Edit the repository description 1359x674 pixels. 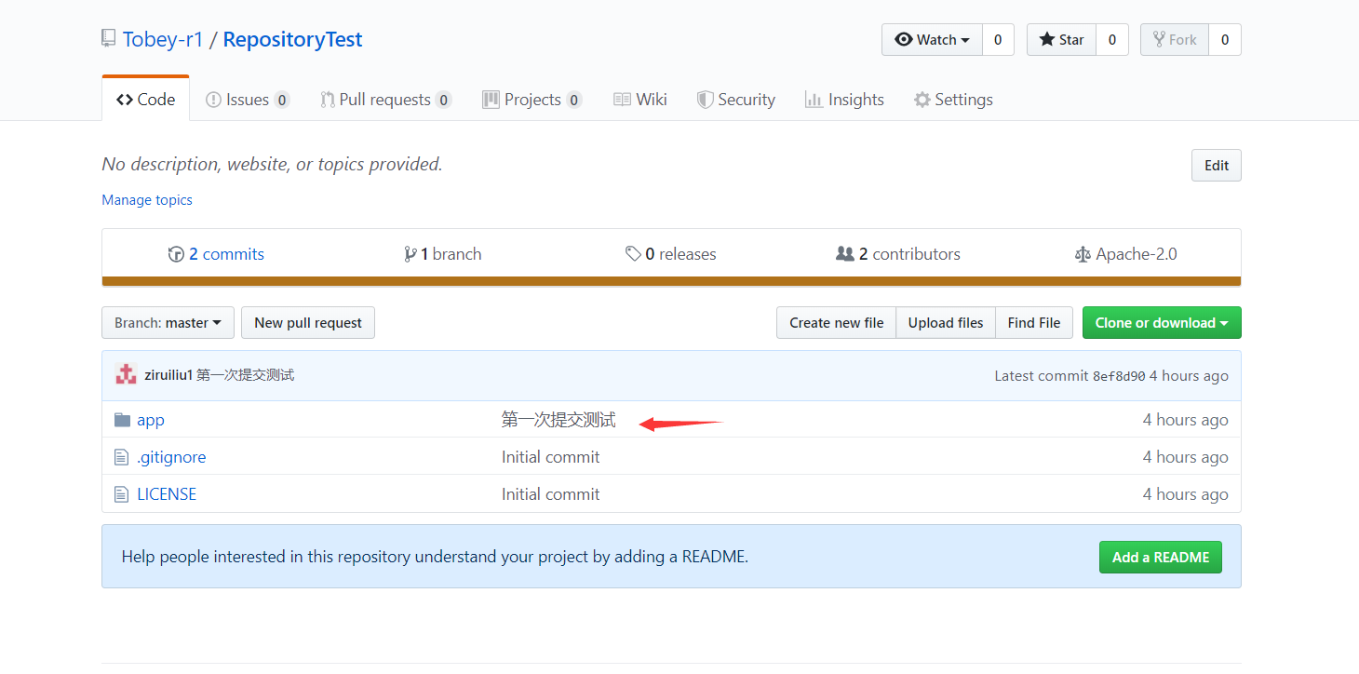[1216, 165]
